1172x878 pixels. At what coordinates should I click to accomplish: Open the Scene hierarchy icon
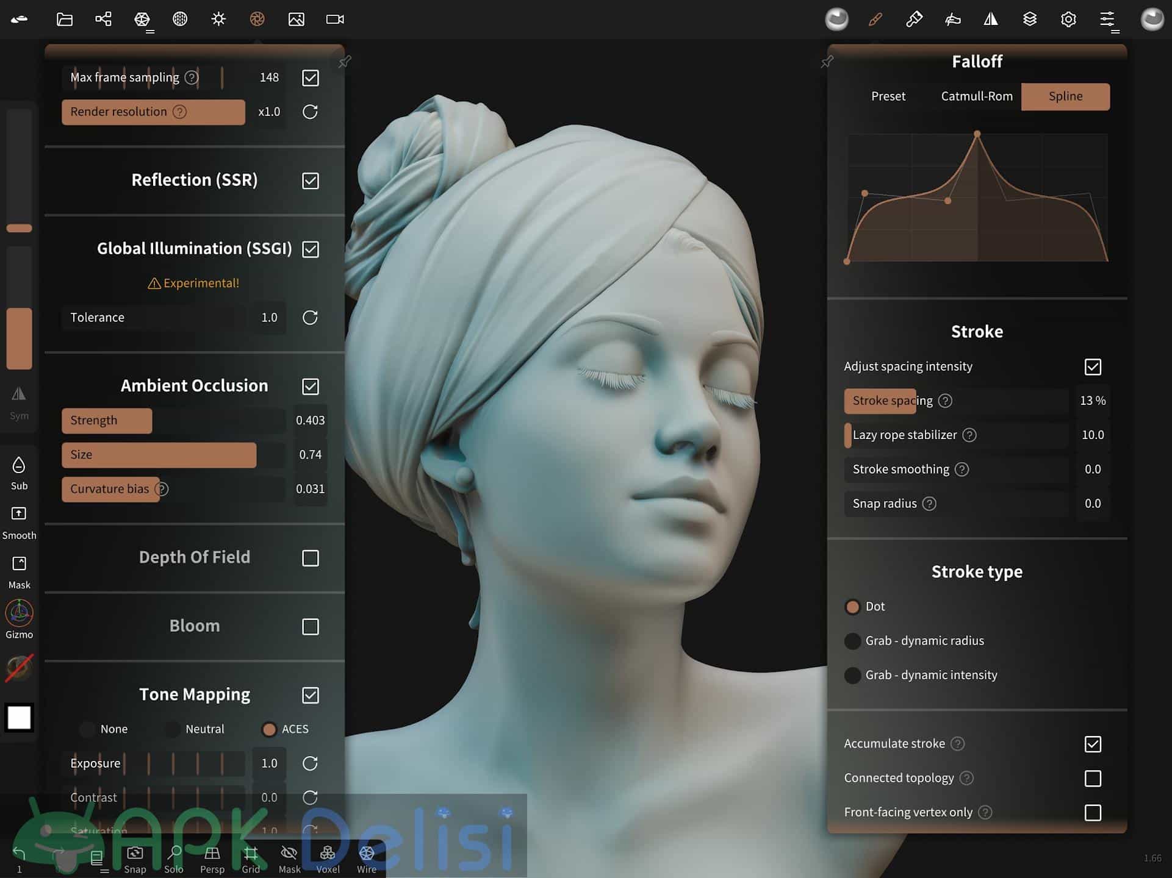click(103, 20)
